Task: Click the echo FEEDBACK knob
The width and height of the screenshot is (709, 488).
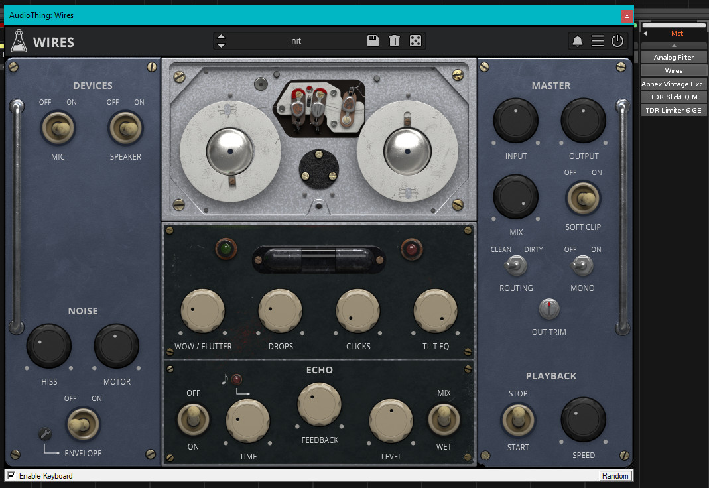Action: [x=320, y=404]
